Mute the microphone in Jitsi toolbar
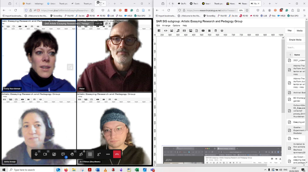The height and width of the screenshot is (172, 308). 36,154
